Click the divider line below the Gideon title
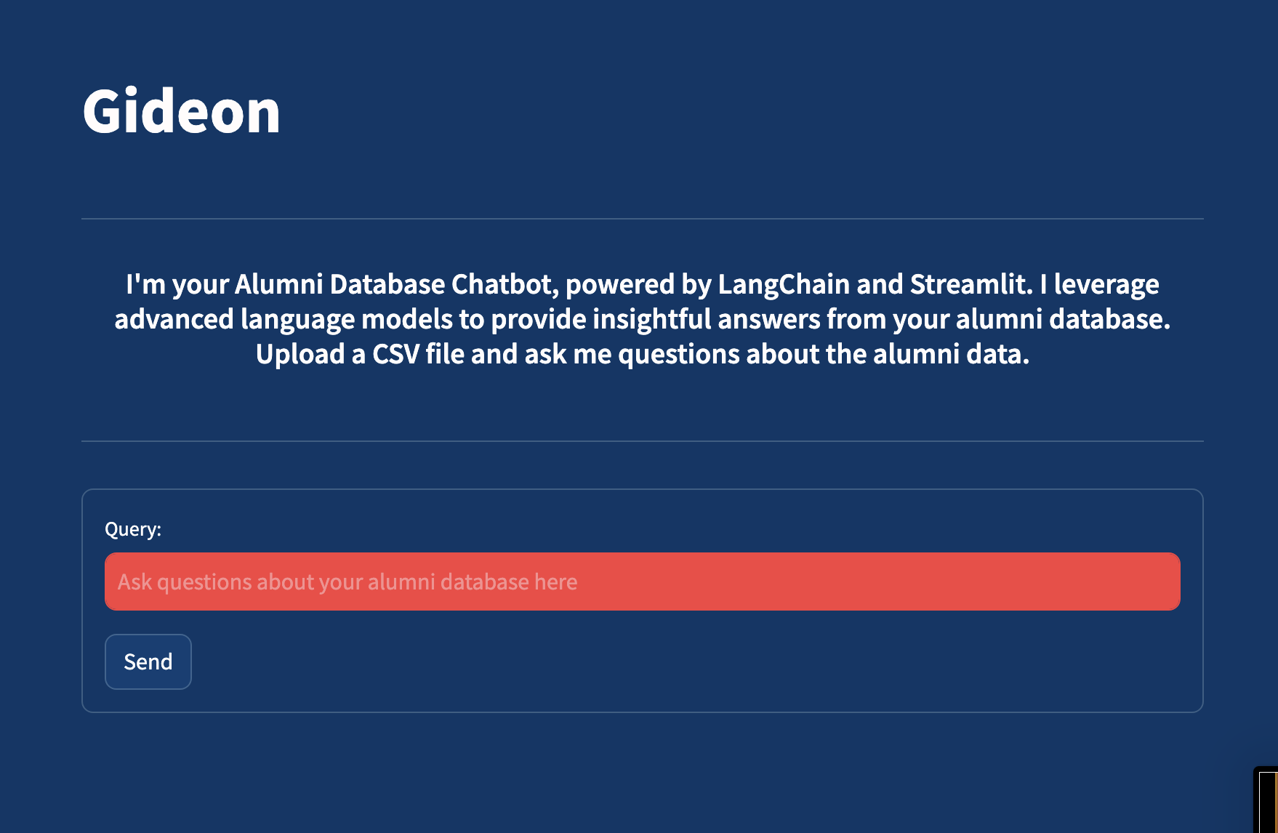The image size is (1278, 833). 642,219
